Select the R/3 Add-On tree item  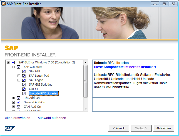32,98
